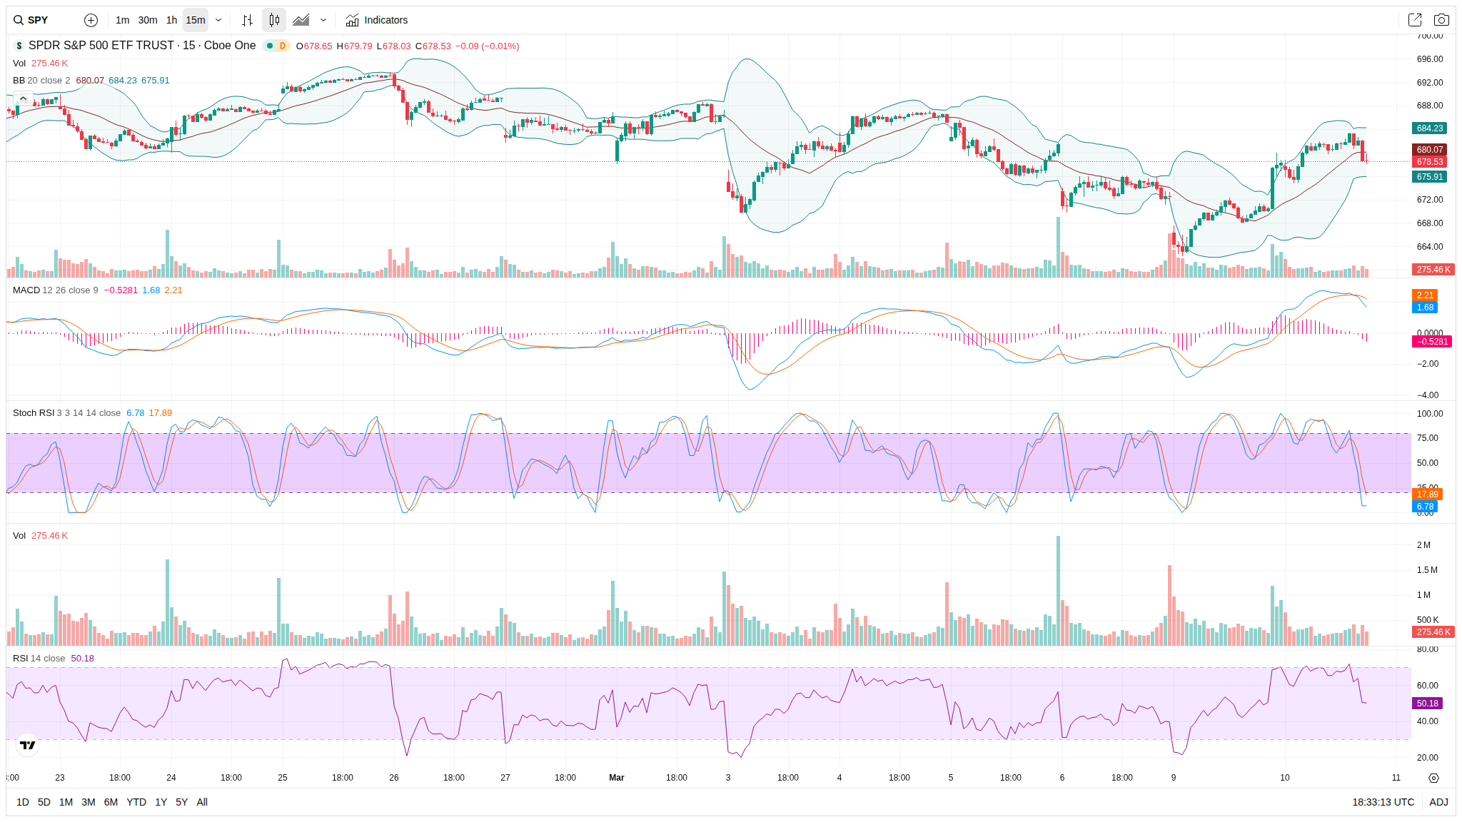Toggle ADJ price adjustment
The width and height of the screenshot is (1462, 822).
pos(1438,802)
